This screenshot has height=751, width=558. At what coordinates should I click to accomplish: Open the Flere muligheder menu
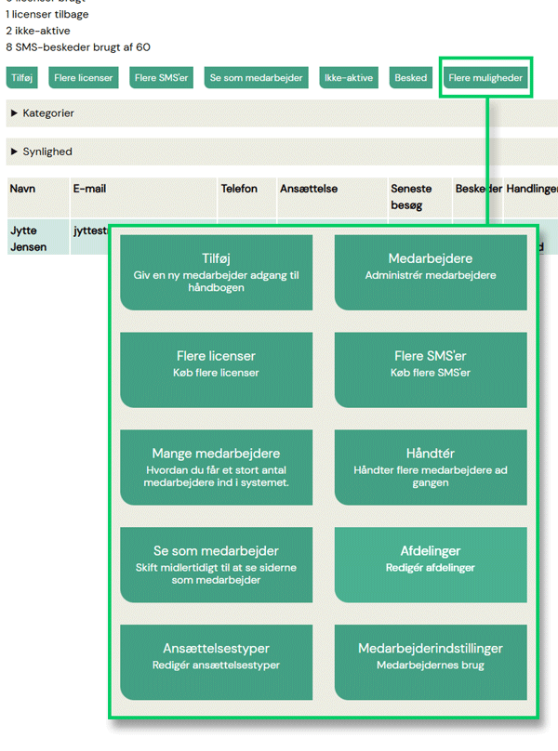click(485, 77)
